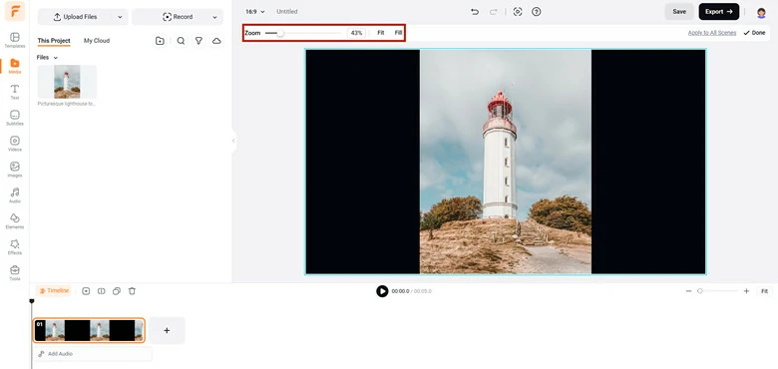Open the Effects sidebar panel

pos(15,246)
